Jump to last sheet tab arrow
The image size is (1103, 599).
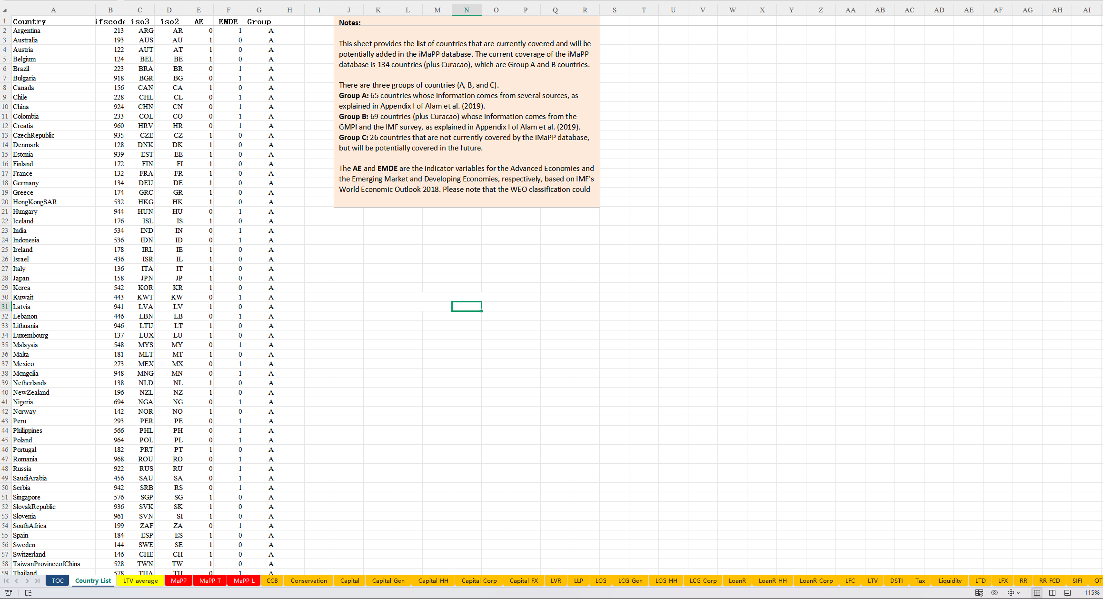point(37,580)
